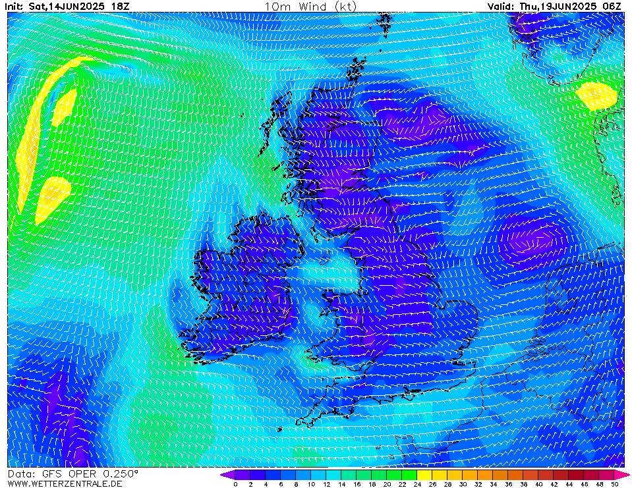Click the legend label '50'

tap(615, 484)
